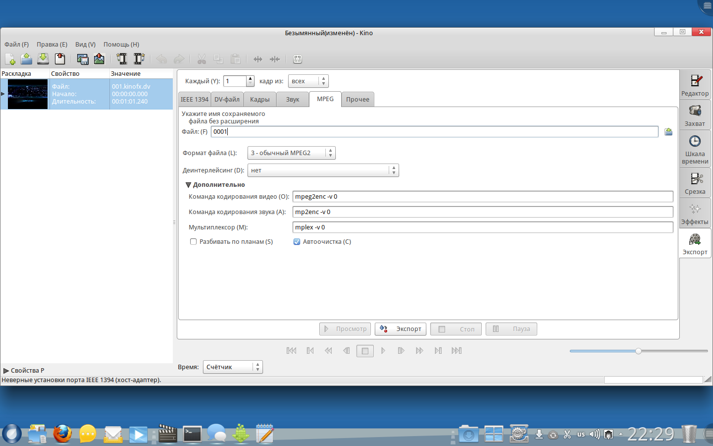Click the 001.kinofx.dv clip thumbnail

pyautogui.click(x=28, y=94)
